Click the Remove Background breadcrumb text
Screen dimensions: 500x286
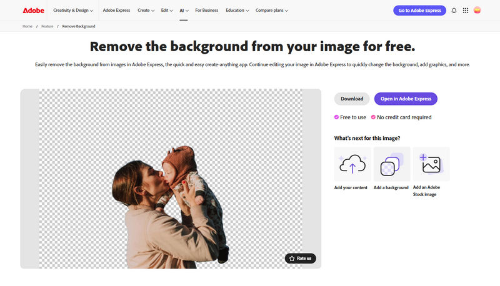click(x=79, y=26)
